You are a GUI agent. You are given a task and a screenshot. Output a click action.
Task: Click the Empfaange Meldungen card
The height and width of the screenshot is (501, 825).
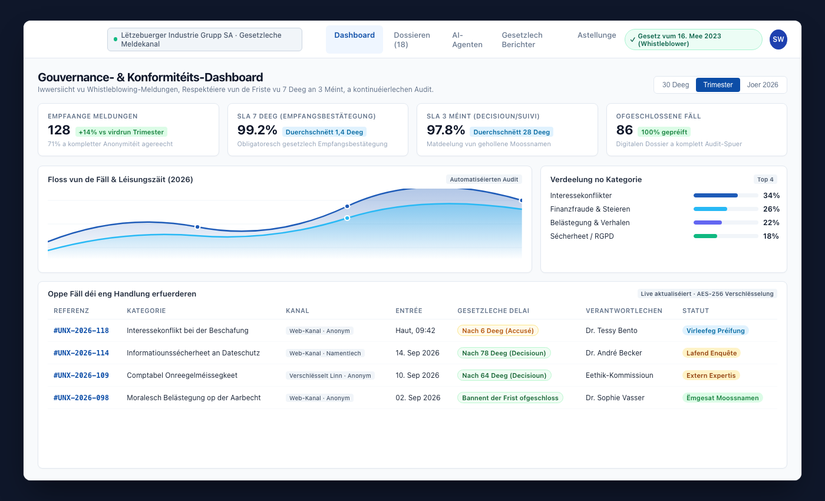128,130
